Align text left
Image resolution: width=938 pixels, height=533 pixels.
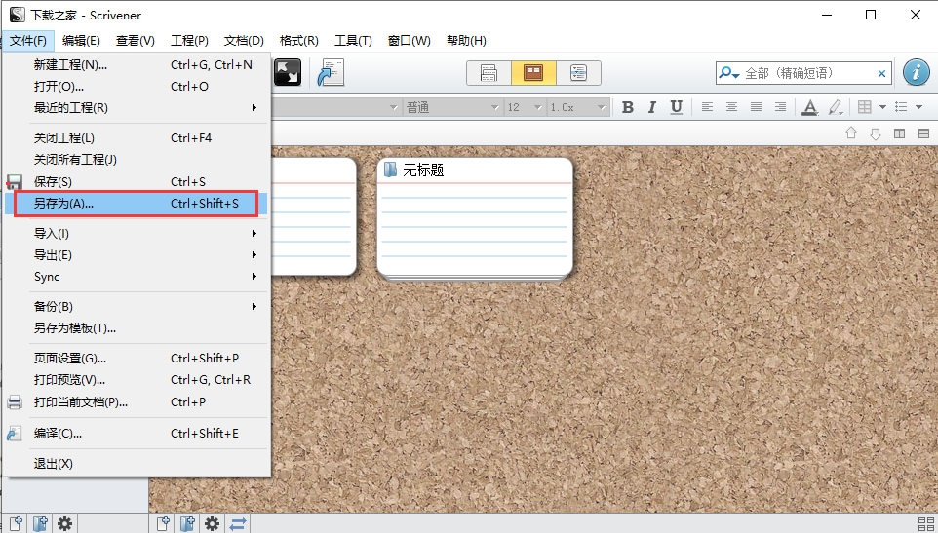(x=707, y=107)
